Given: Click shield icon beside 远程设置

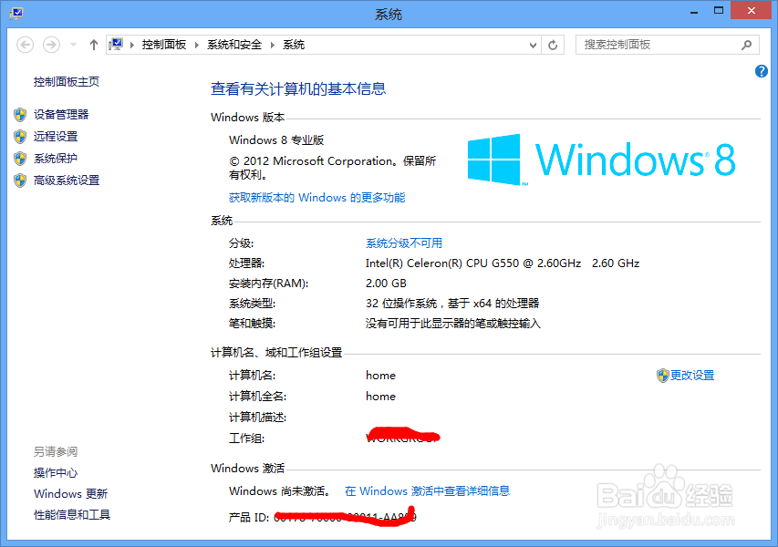Looking at the screenshot, I should (x=20, y=137).
